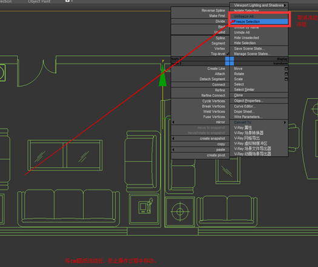318x267 pixels.
Task: Open Rotate transform settings box icon
Action: (286, 74)
